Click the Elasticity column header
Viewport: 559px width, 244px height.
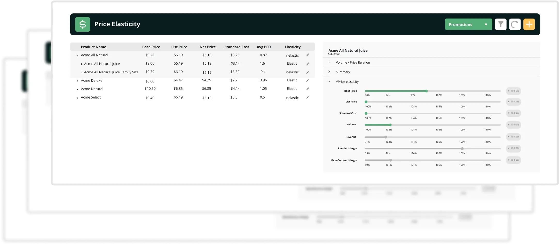click(293, 47)
